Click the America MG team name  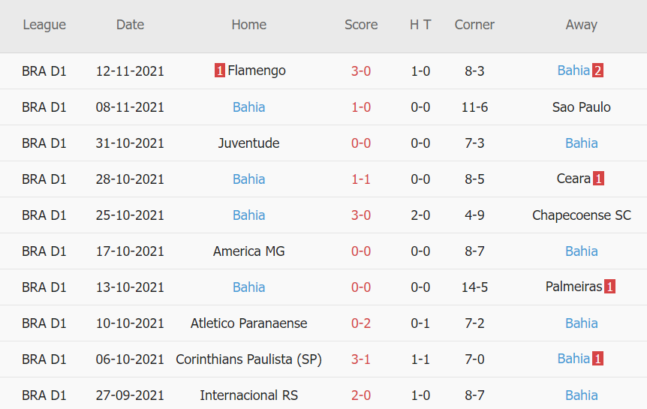248,251
